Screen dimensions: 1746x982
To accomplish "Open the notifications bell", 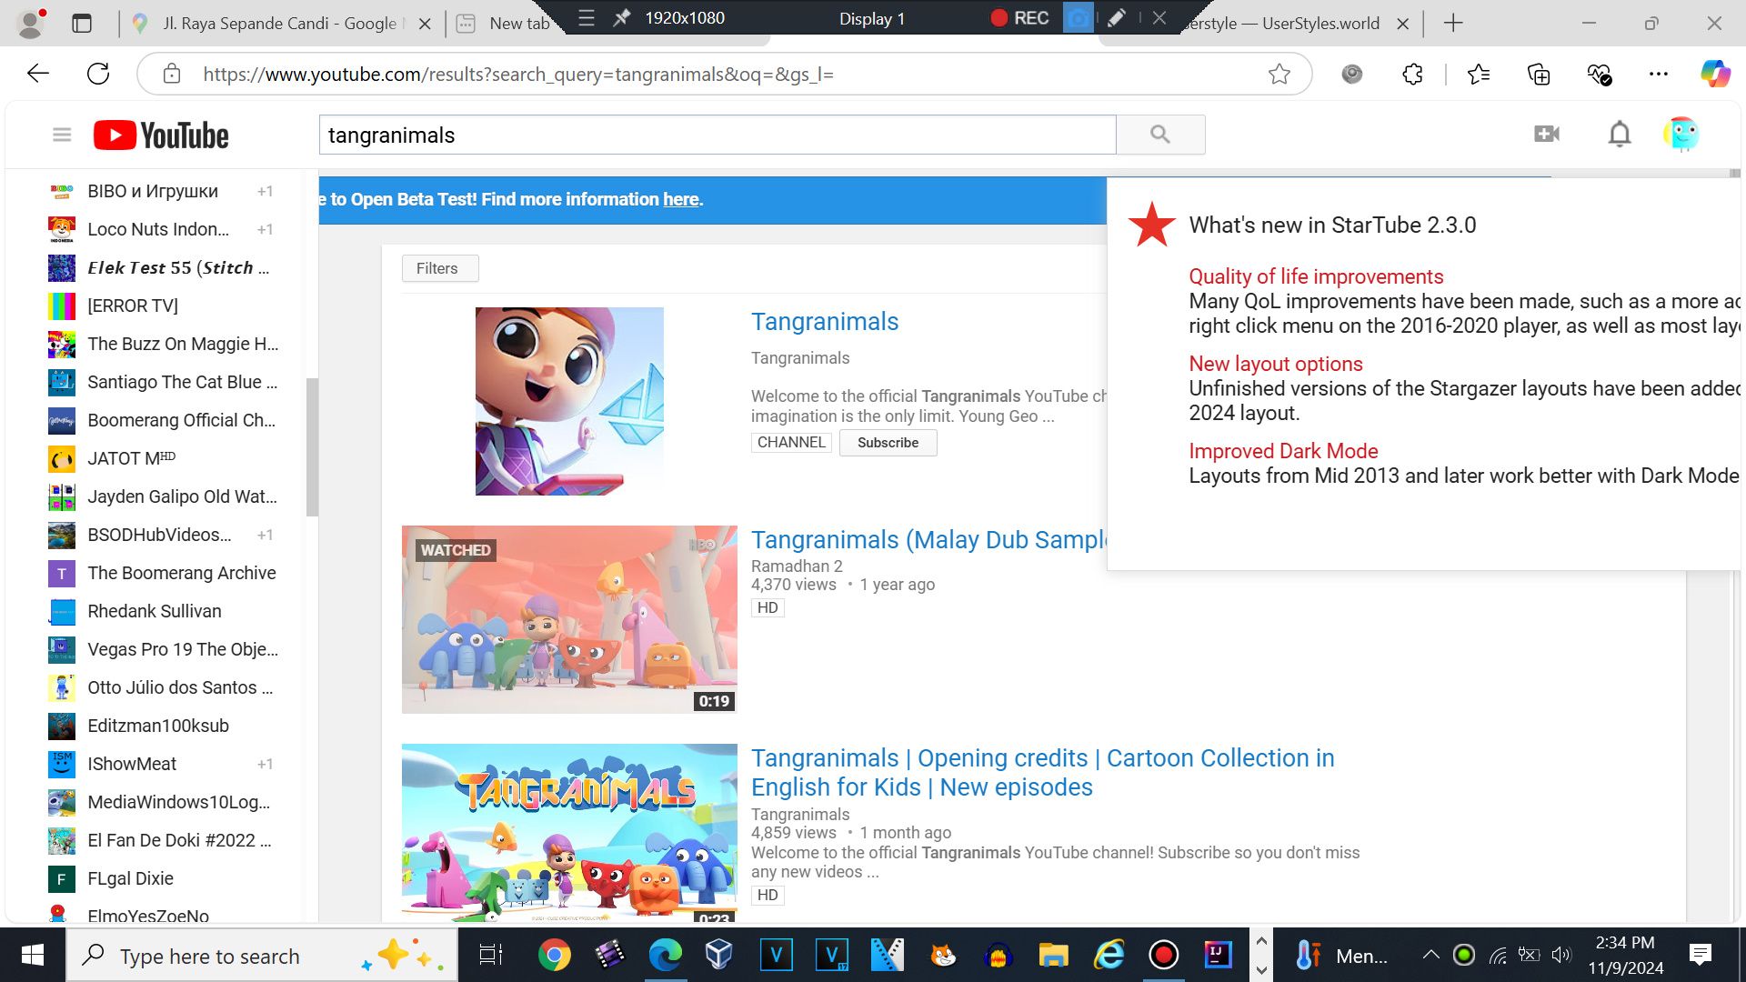I will pos(1620,134).
